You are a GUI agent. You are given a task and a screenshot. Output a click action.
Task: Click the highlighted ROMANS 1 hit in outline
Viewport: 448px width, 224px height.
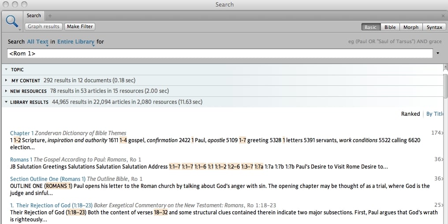(x=58, y=186)
